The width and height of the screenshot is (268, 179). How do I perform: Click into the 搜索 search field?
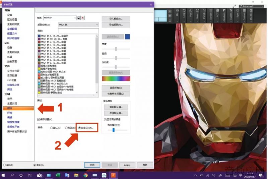click(x=78, y=31)
